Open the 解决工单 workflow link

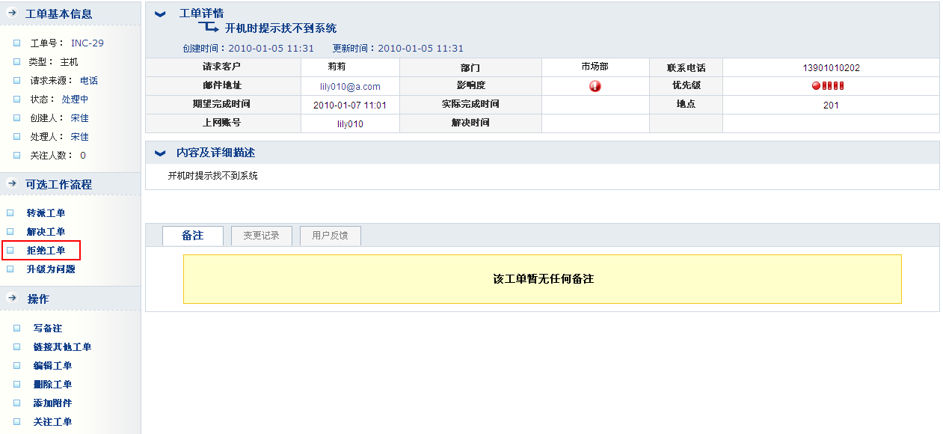(x=46, y=232)
